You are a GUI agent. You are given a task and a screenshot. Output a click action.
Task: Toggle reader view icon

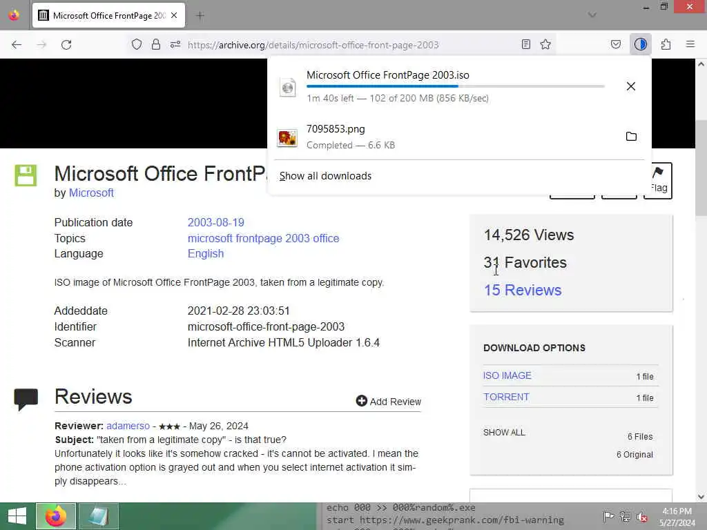525,44
